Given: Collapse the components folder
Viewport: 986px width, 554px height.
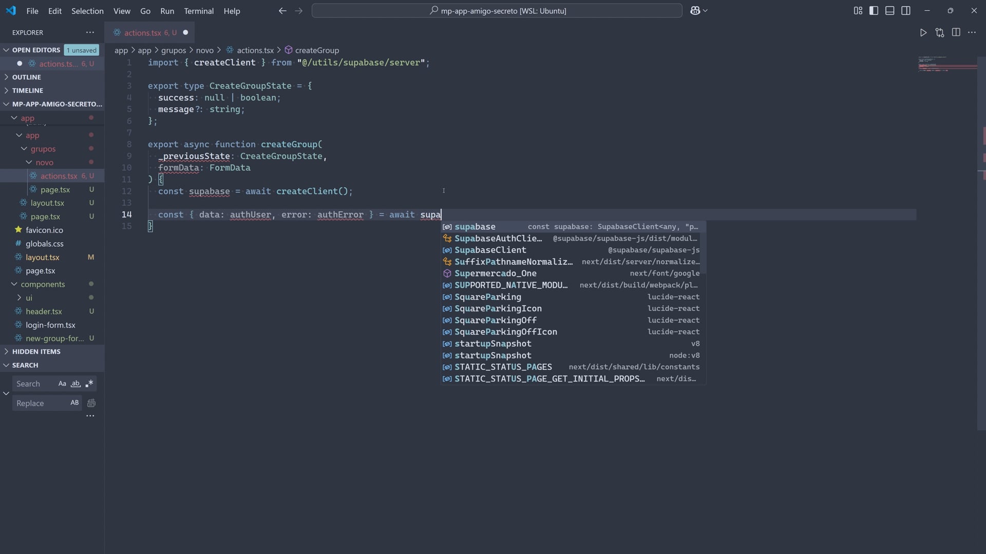Looking at the screenshot, I should (x=43, y=284).
